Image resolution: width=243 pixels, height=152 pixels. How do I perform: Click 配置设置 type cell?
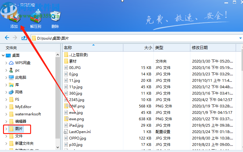pyautogui.click(x=163, y=132)
